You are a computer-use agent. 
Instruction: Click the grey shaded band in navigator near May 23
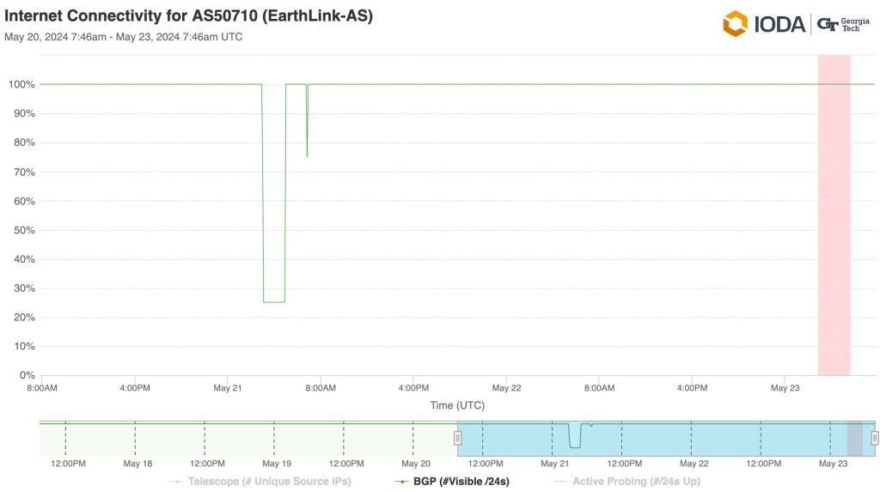(x=854, y=440)
